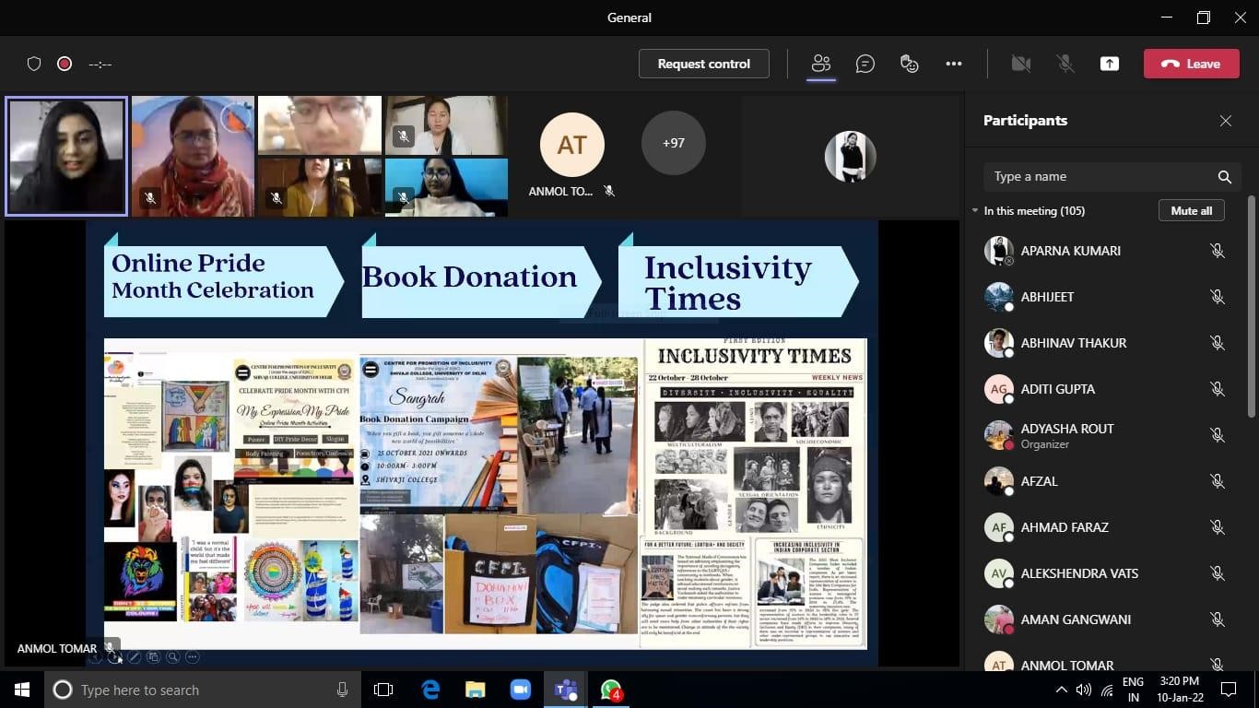1259x708 pixels.
Task: Toggle the camera off icon
Action: coord(1020,64)
